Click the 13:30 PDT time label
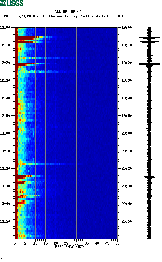162x262 pixels. click(x=5, y=186)
